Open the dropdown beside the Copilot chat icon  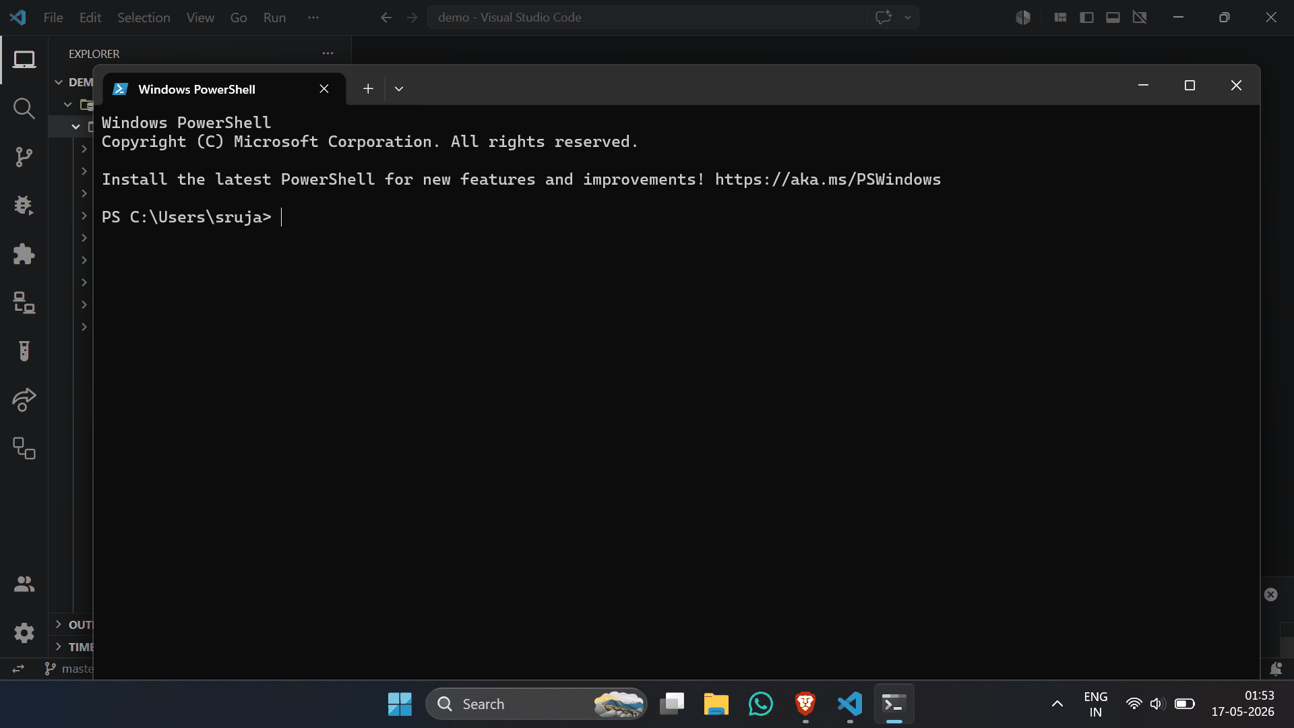point(908,18)
